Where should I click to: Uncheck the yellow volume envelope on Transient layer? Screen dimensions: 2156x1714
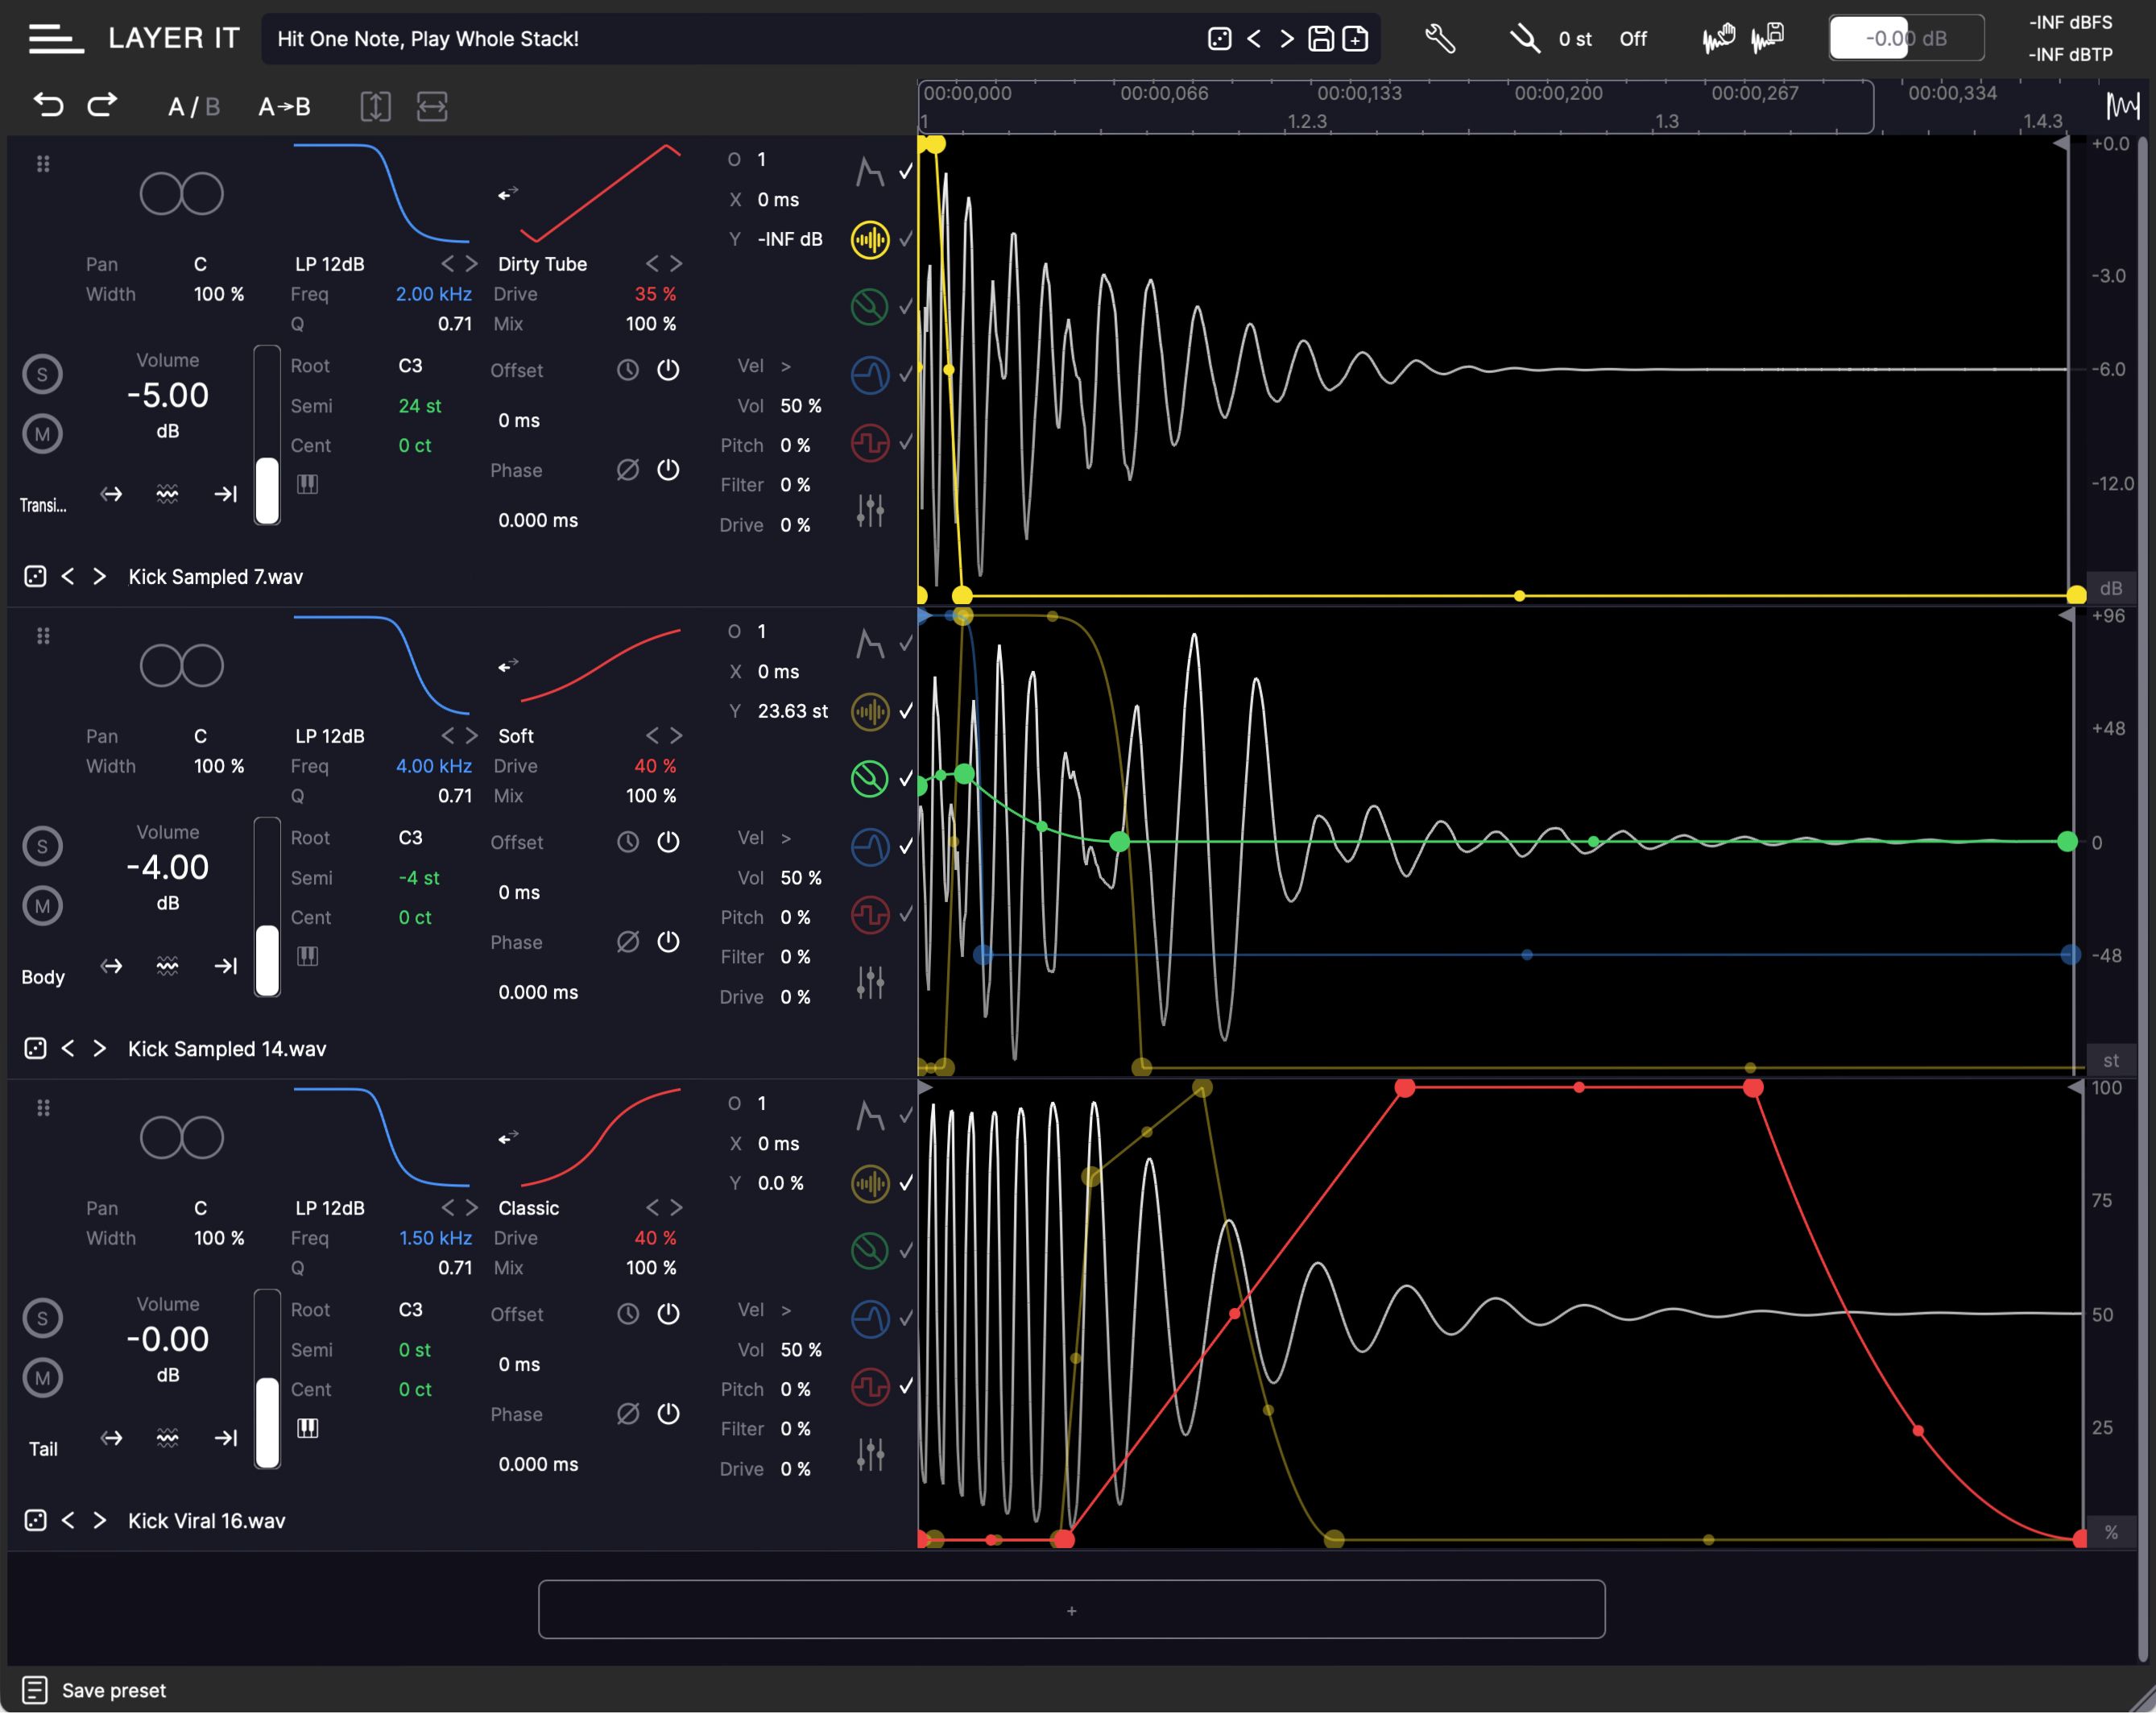click(x=905, y=240)
